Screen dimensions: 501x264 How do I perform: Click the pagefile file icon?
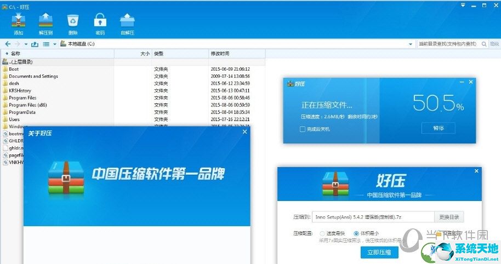(5, 155)
